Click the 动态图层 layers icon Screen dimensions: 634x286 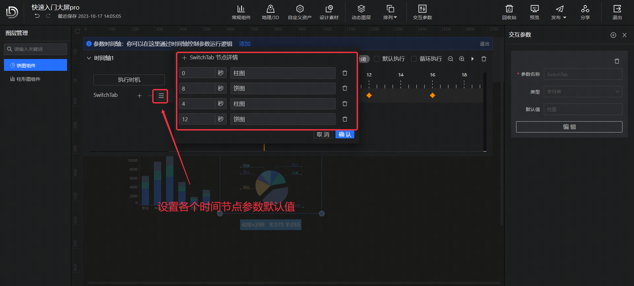(x=361, y=12)
